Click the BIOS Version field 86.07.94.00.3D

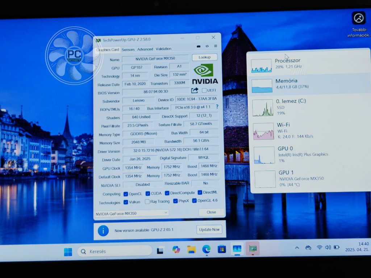pos(155,92)
